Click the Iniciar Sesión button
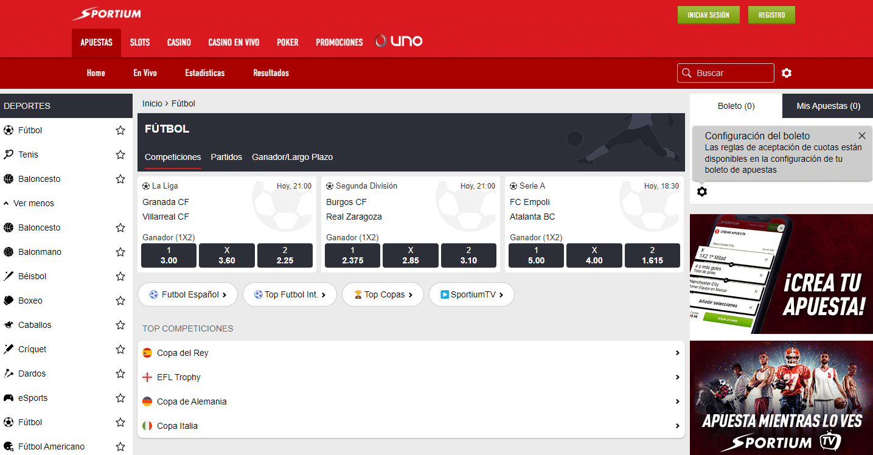 pyautogui.click(x=708, y=15)
